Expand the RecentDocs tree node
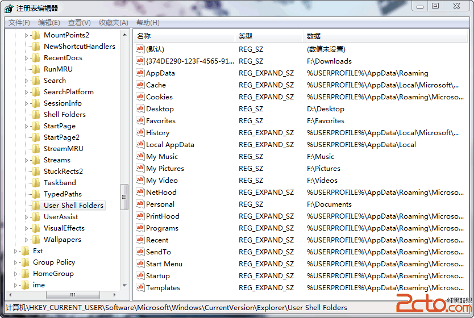 26,58
